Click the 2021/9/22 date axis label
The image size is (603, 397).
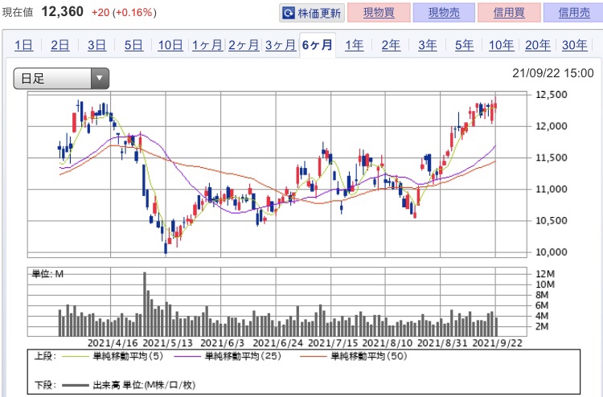tap(497, 343)
